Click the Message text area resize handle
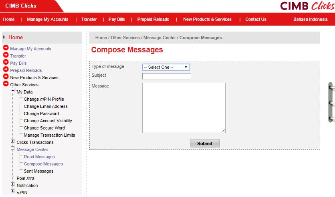The image size is (335, 197). point(223,131)
